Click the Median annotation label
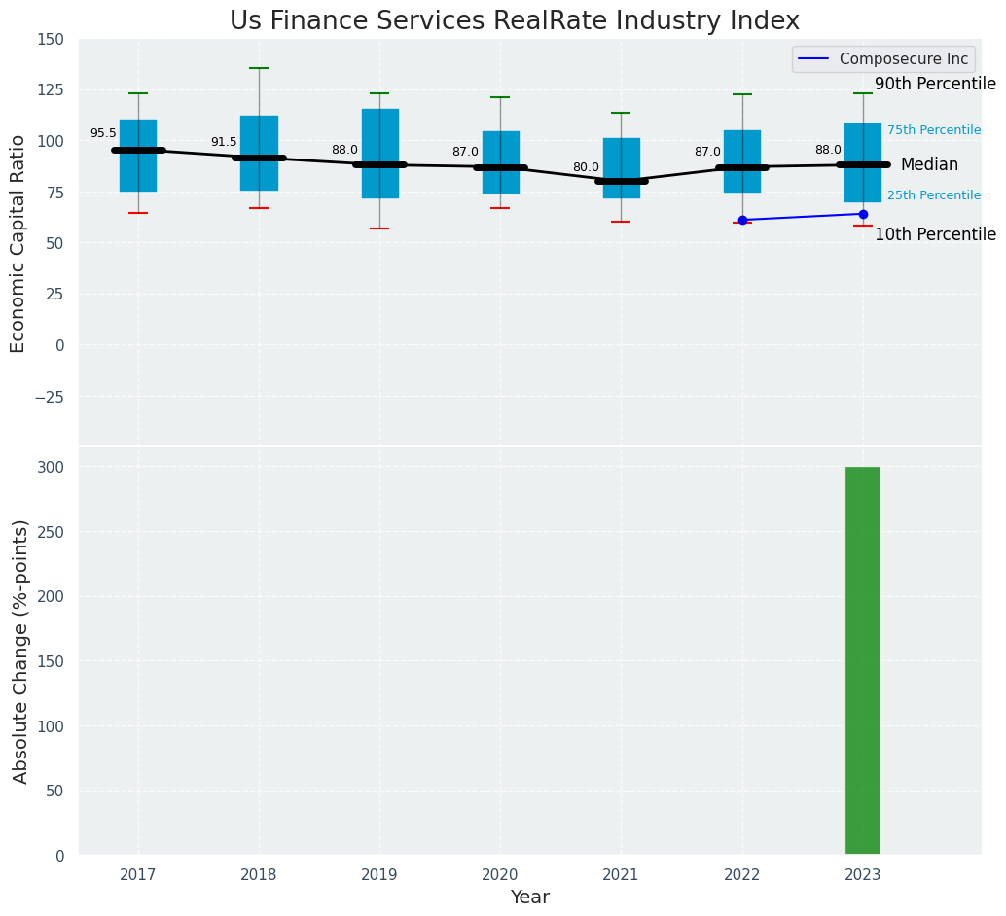Screen dimensions: 1006x916 pyautogui.click(x=929, y=165)
